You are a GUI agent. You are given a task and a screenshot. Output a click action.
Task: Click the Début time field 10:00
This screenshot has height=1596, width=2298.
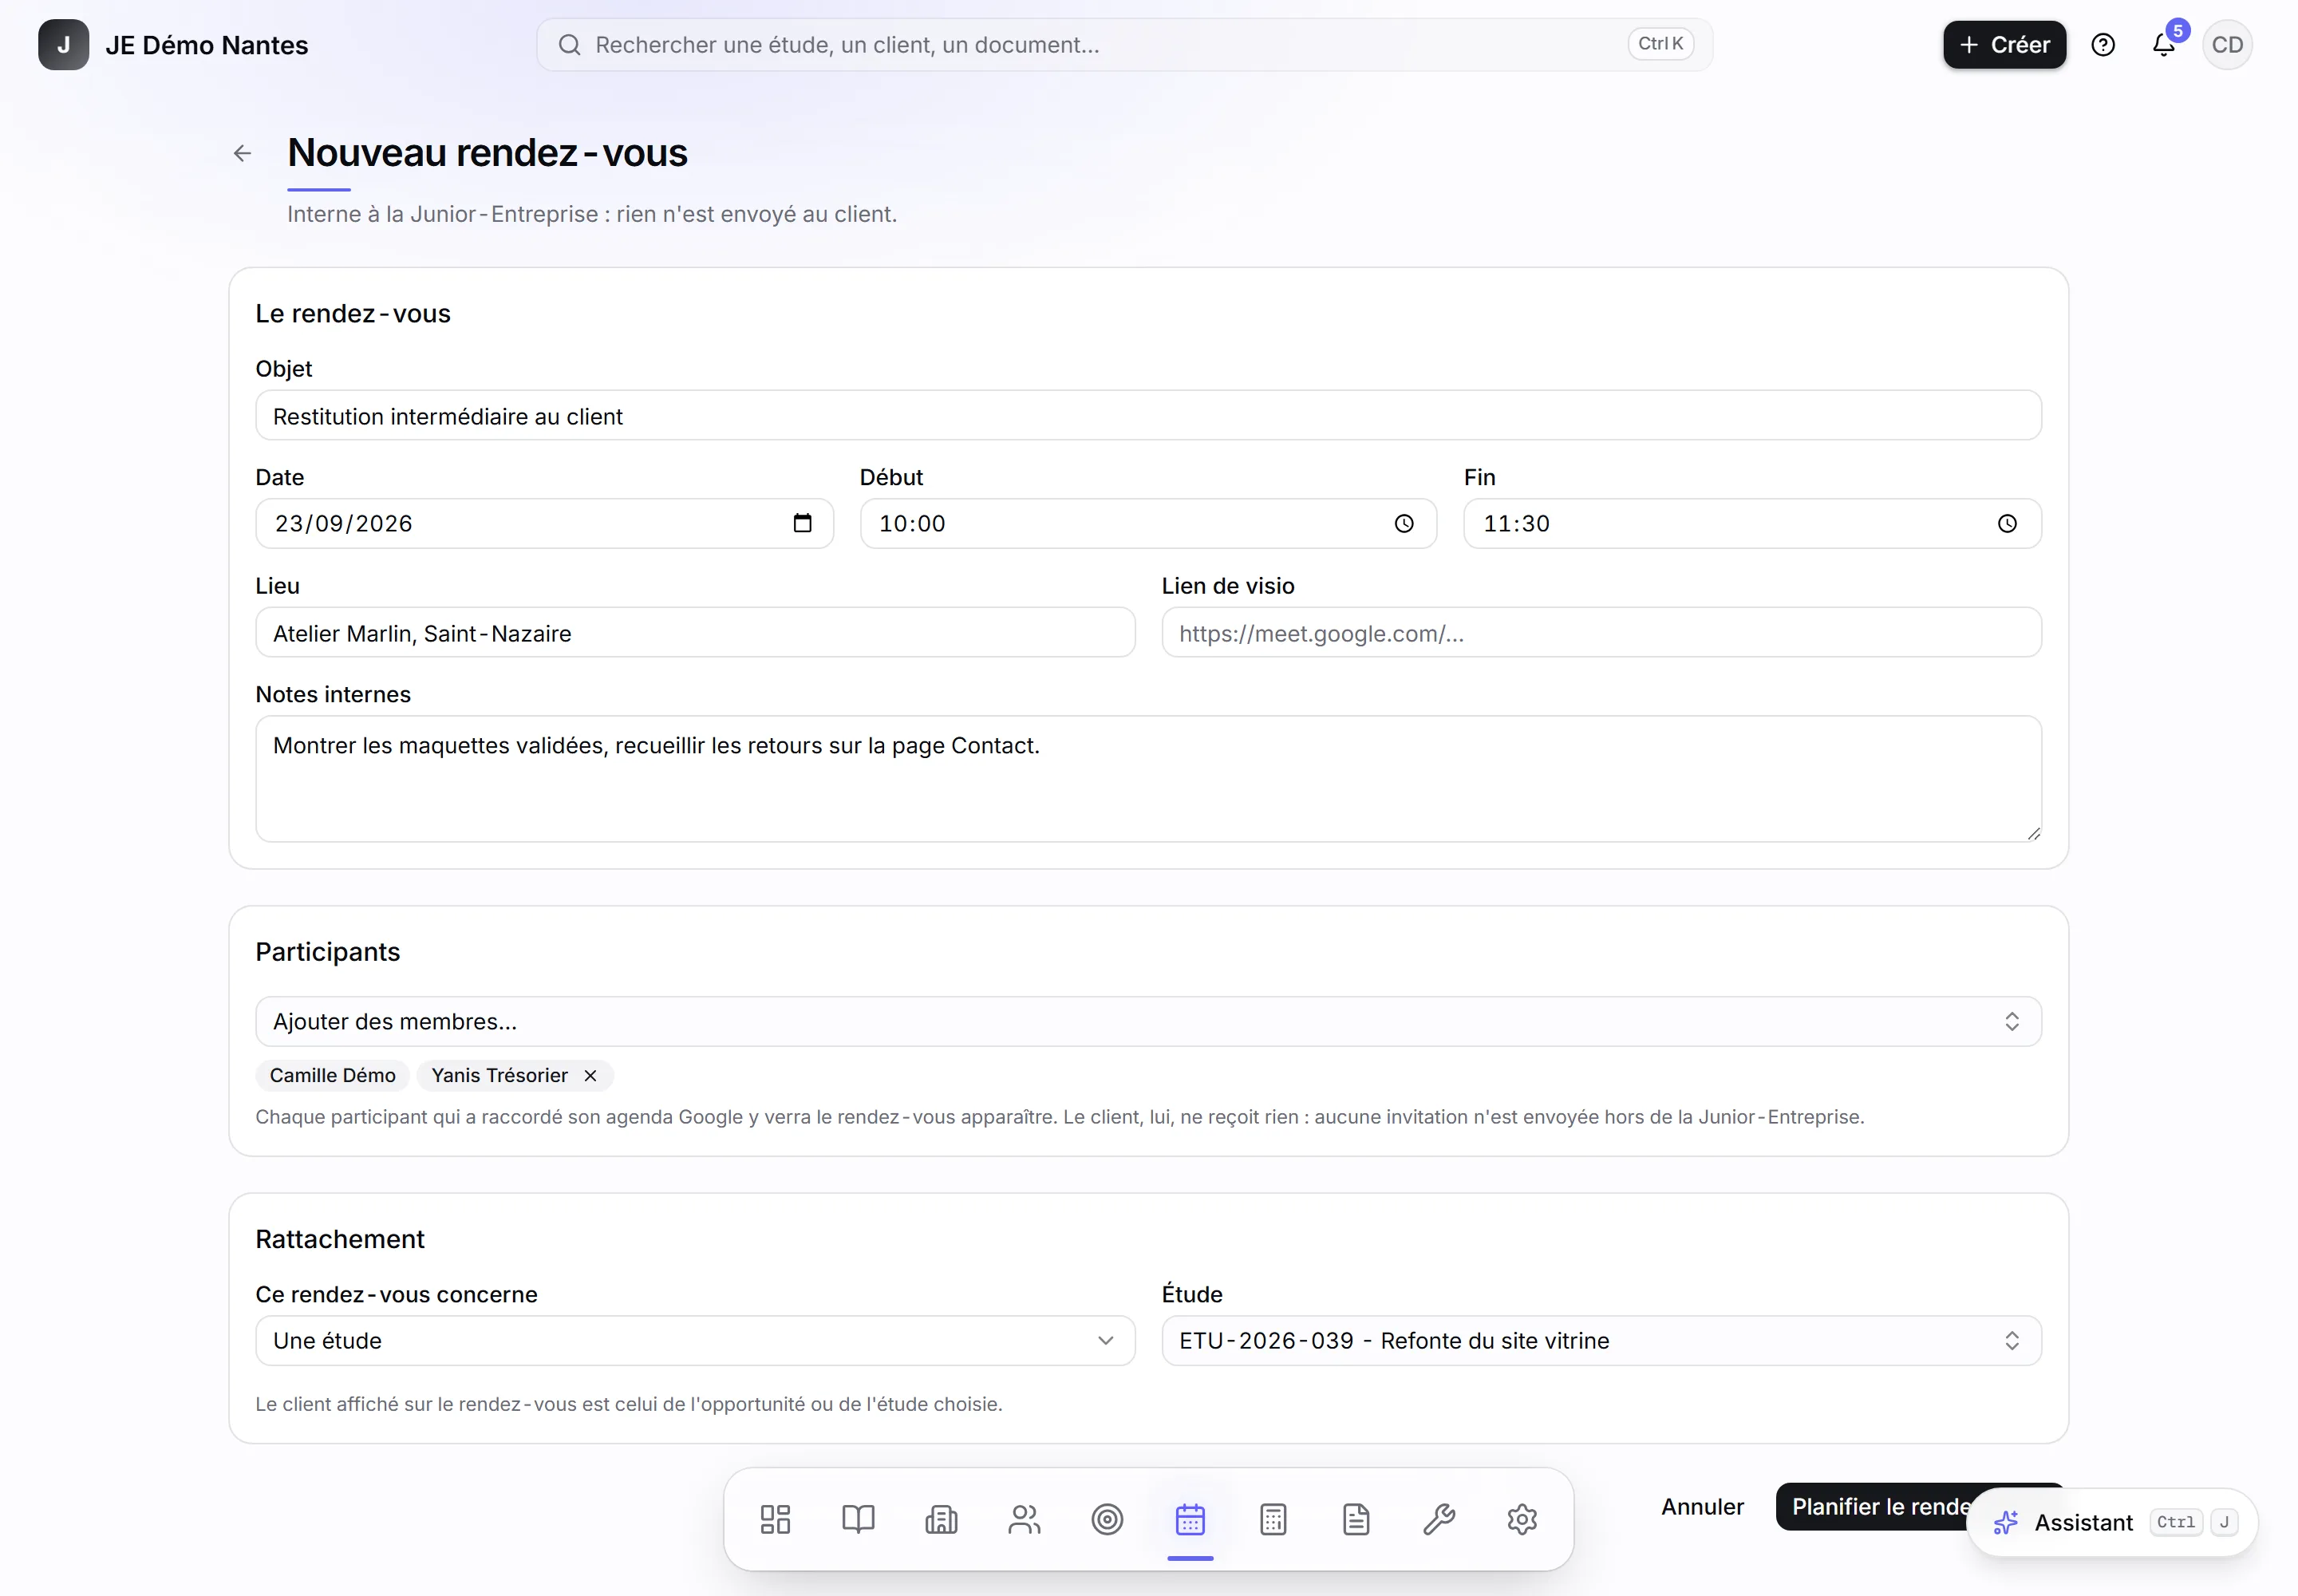tap(1148, 524)
